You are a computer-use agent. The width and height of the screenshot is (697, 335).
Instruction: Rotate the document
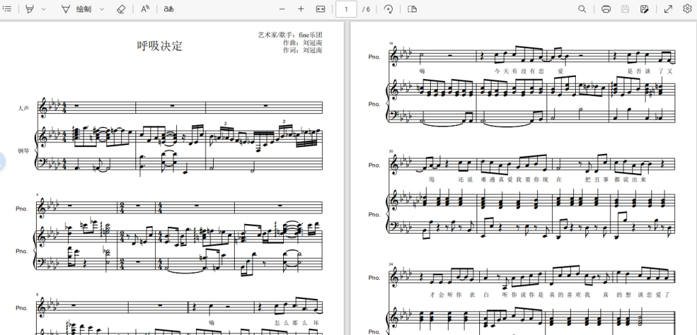[x=388, y=9]
